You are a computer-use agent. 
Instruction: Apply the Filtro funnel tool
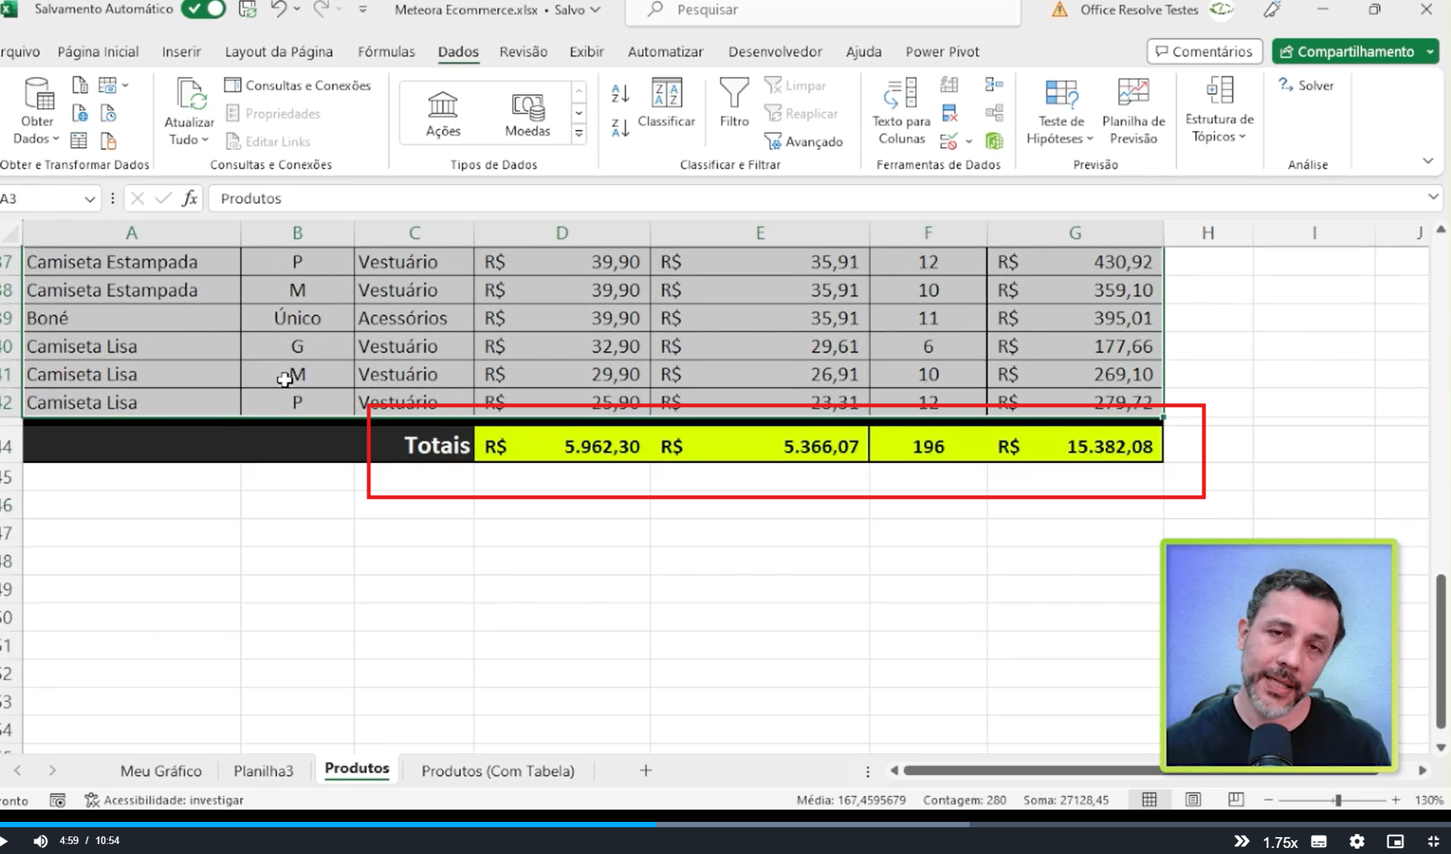[x=734, y=103]
